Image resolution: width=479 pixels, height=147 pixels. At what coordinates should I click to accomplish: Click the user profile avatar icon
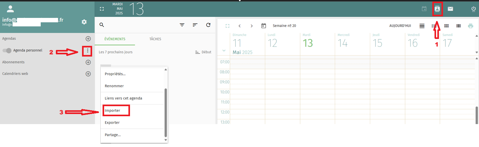point(10,9)
